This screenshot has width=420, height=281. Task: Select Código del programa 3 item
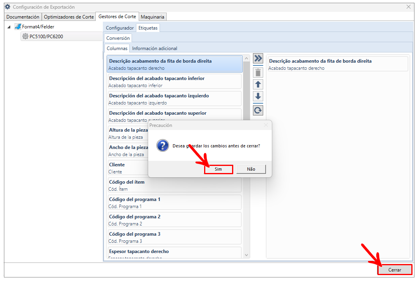click(x=175, y=237)
